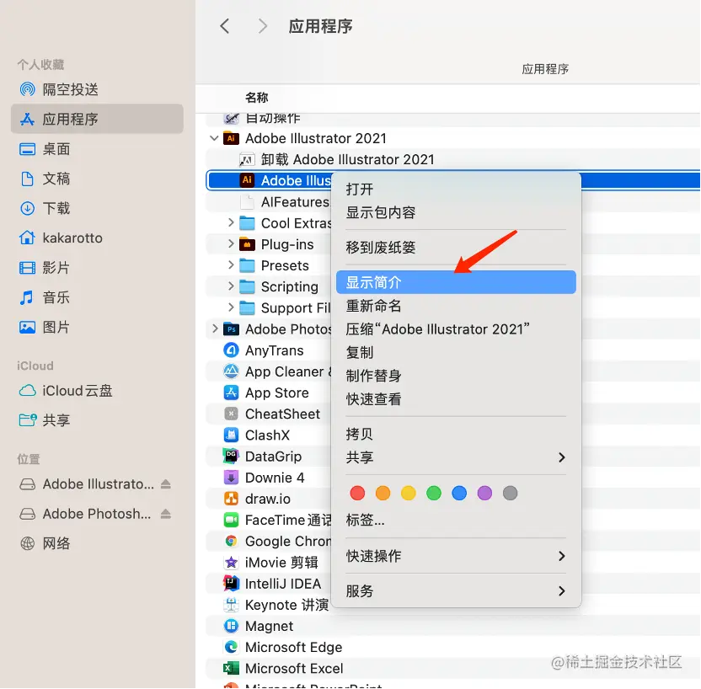
Task: Open kakarotto home folder in sidebar
Action: click(97, 238)
